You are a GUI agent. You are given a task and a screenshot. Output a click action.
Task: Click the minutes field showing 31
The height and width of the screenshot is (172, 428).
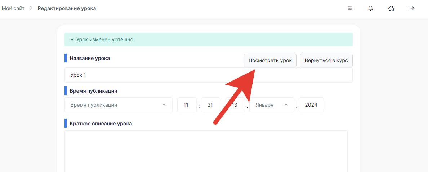pos(210,105)
